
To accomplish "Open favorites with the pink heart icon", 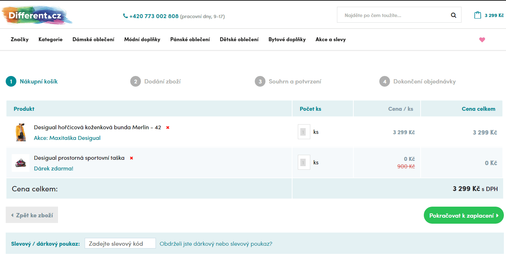I will tap(482, 40).
